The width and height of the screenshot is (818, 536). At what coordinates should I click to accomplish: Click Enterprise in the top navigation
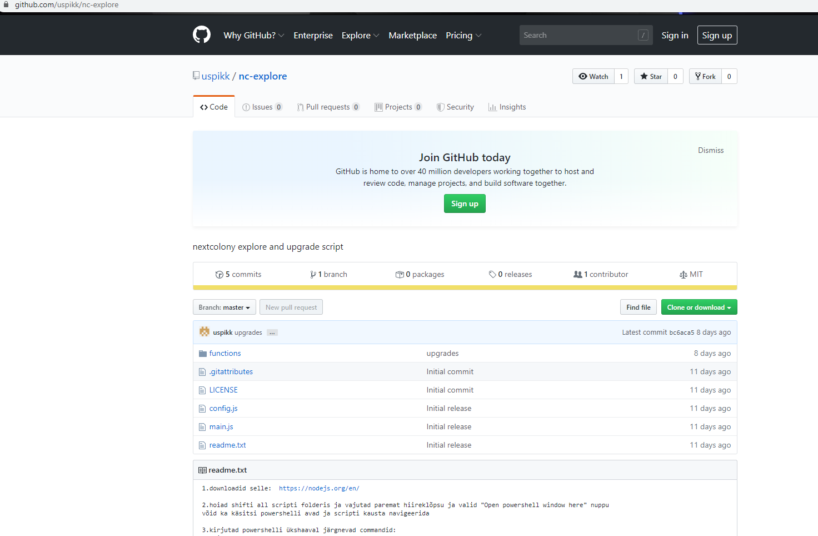click(313, 35)
